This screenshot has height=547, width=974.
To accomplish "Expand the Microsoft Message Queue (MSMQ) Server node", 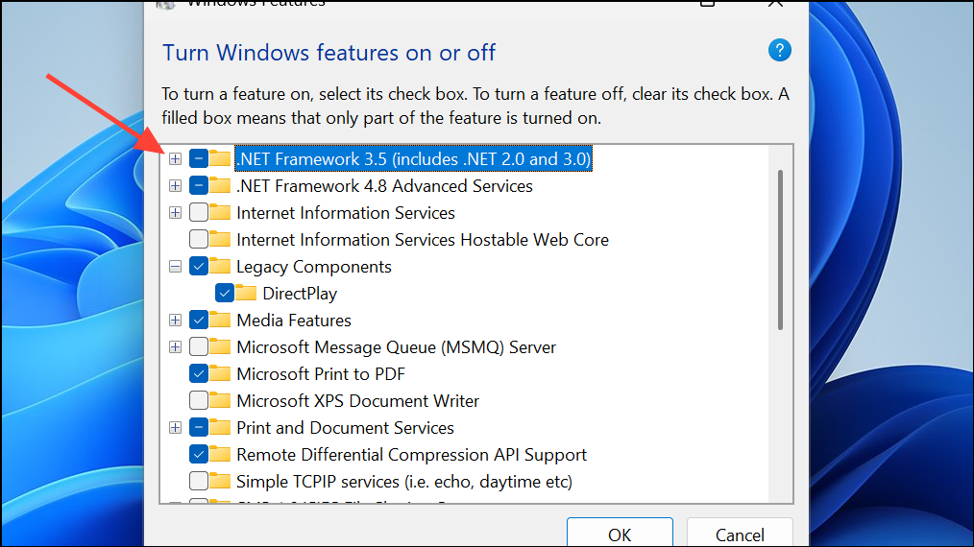I will pyautogui.click(x=175, y=347).
